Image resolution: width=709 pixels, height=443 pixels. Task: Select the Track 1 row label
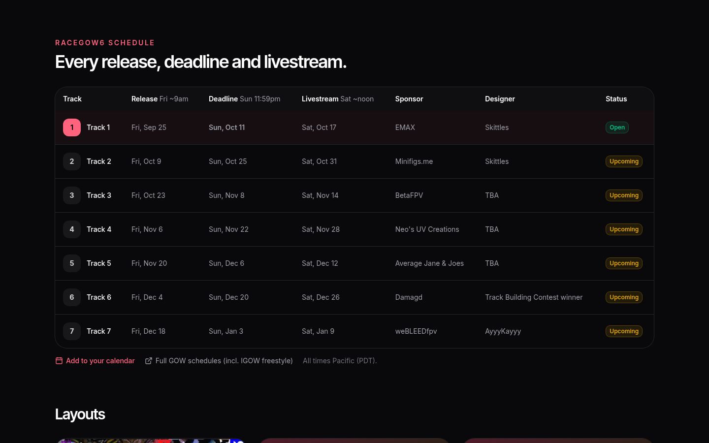click(x=98, y=127)
